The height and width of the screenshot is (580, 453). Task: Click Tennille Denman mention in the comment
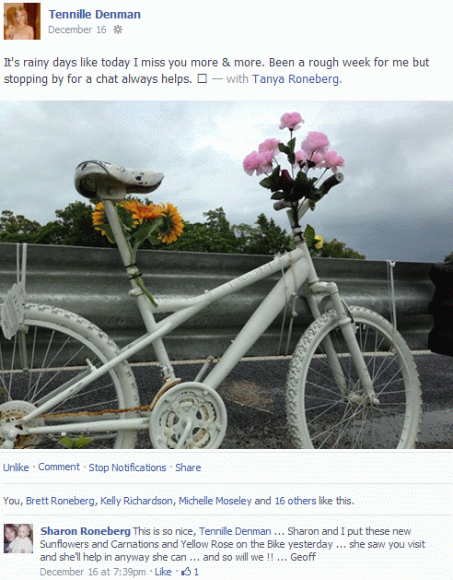235,531
